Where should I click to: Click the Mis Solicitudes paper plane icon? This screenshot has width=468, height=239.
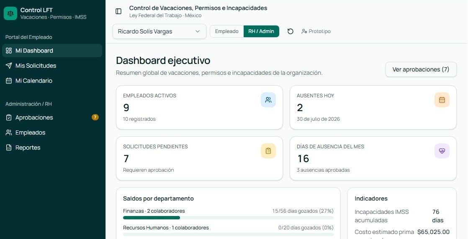tap(9, 66)
